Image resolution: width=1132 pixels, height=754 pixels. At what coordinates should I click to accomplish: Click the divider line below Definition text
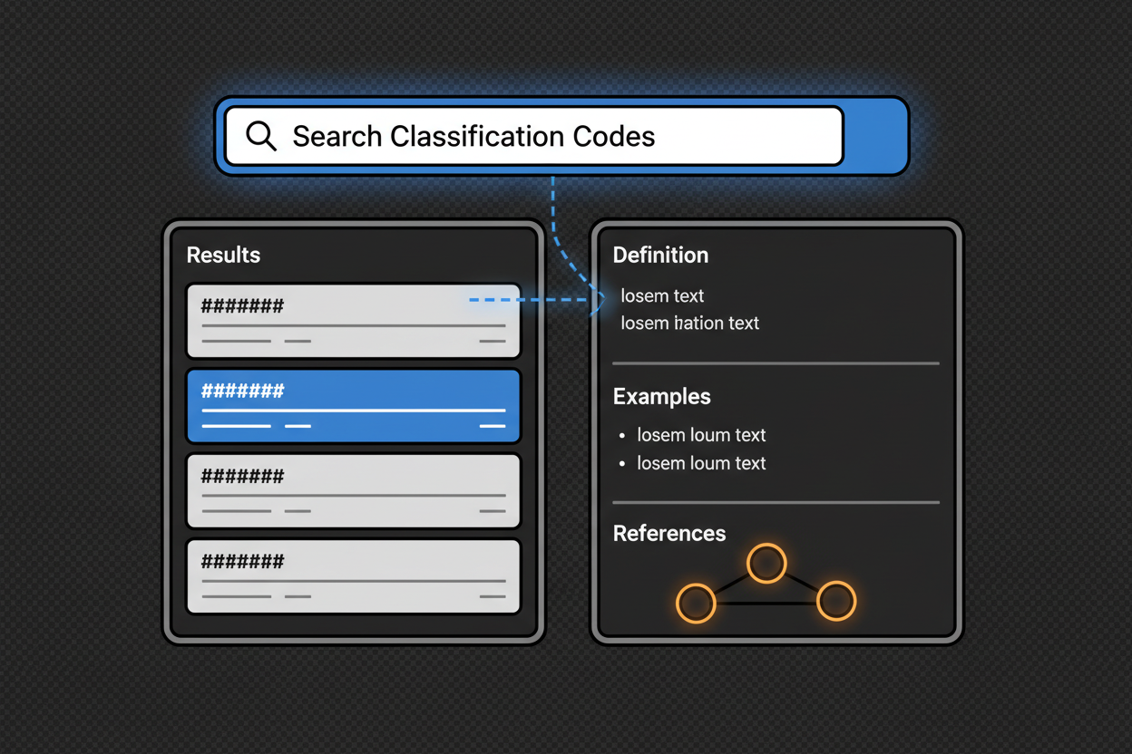[776, 363]
